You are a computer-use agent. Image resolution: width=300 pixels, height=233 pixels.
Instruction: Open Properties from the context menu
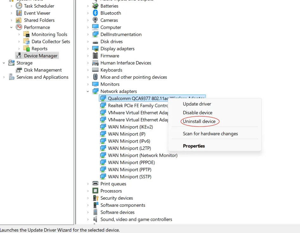tap(194, 146)
